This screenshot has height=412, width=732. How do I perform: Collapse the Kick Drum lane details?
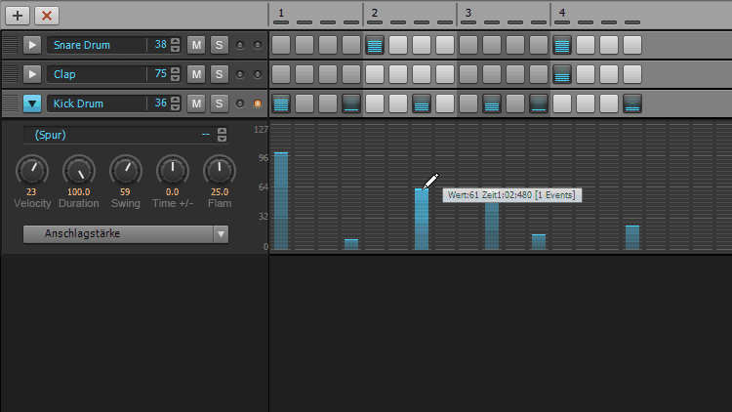tap(32, 103)
